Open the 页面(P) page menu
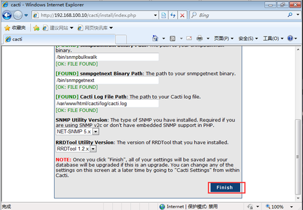303x210 pixels. (224, 39)
